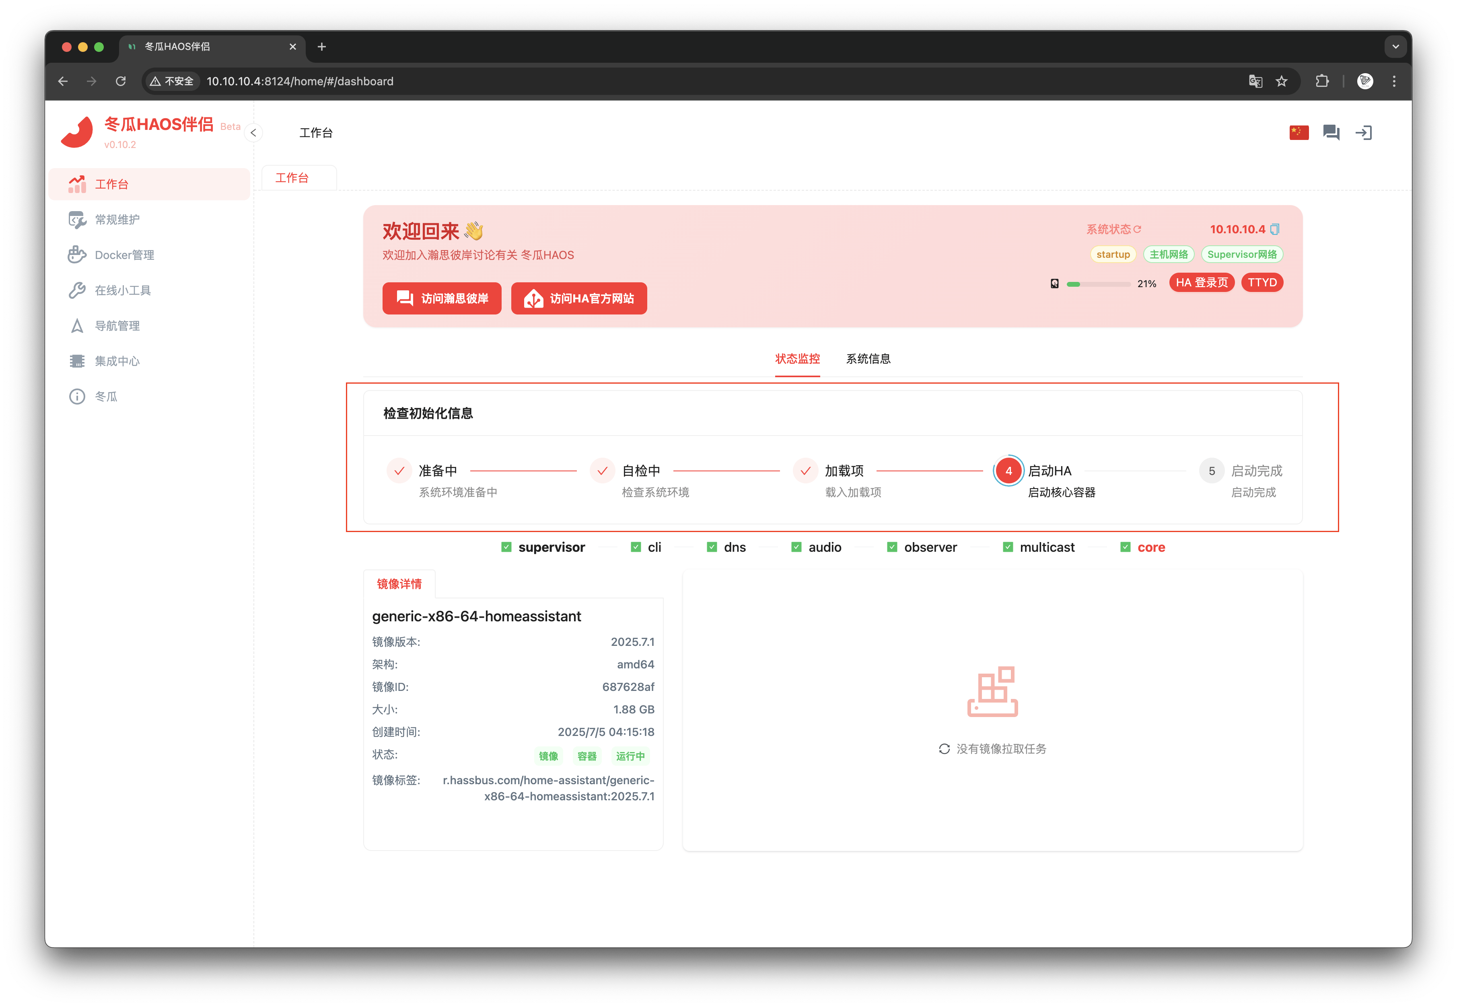This screenshot has height=1007, width=1457.
Task: Open Docker管理 in the sidebar
Action: [124, 255]
